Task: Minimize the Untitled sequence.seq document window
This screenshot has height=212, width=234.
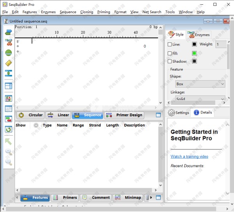Action: point(208,21)
